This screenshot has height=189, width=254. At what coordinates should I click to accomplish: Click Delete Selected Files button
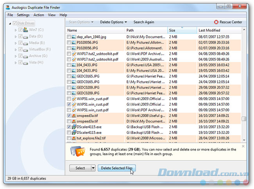116,168
